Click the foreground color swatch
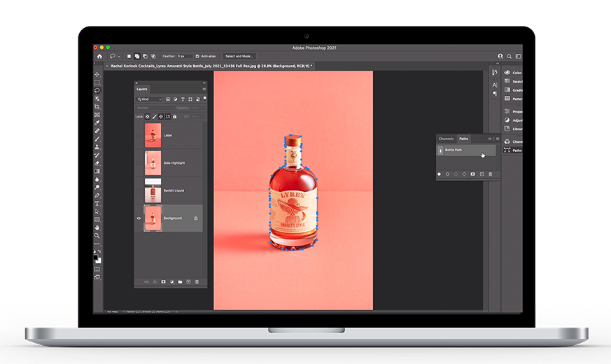The width and height of the screenshot is (611, 364). point(95,257)
